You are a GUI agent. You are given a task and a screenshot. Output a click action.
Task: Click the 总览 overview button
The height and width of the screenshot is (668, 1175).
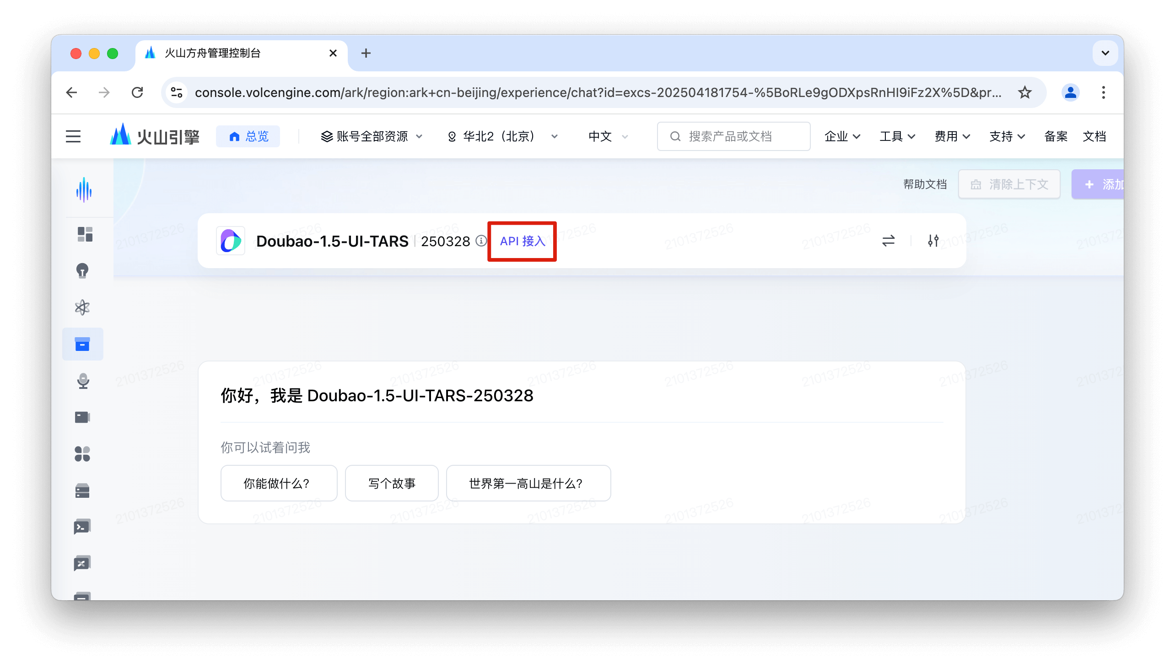tap(248, 136)
